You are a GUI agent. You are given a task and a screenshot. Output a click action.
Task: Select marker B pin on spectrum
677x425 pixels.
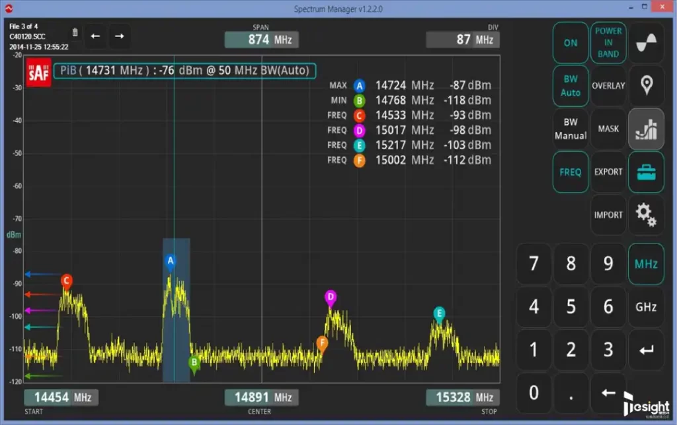coord(194,364)
